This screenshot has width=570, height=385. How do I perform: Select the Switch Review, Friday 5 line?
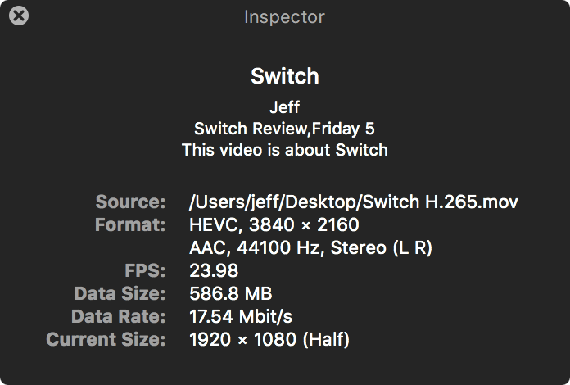click(284, 129)
